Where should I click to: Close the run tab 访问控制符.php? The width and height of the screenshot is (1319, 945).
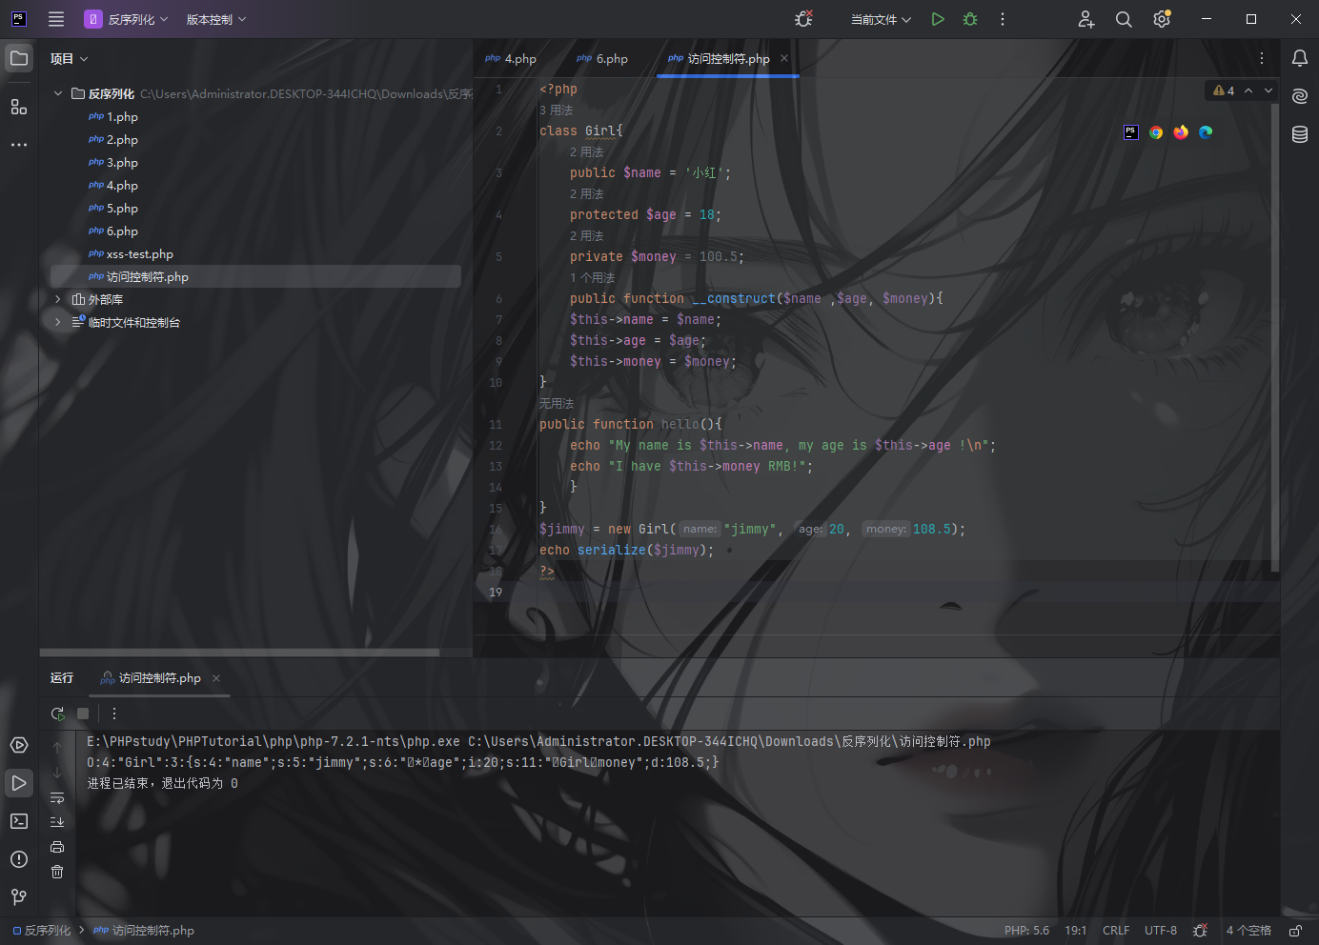tap(216, 678)
